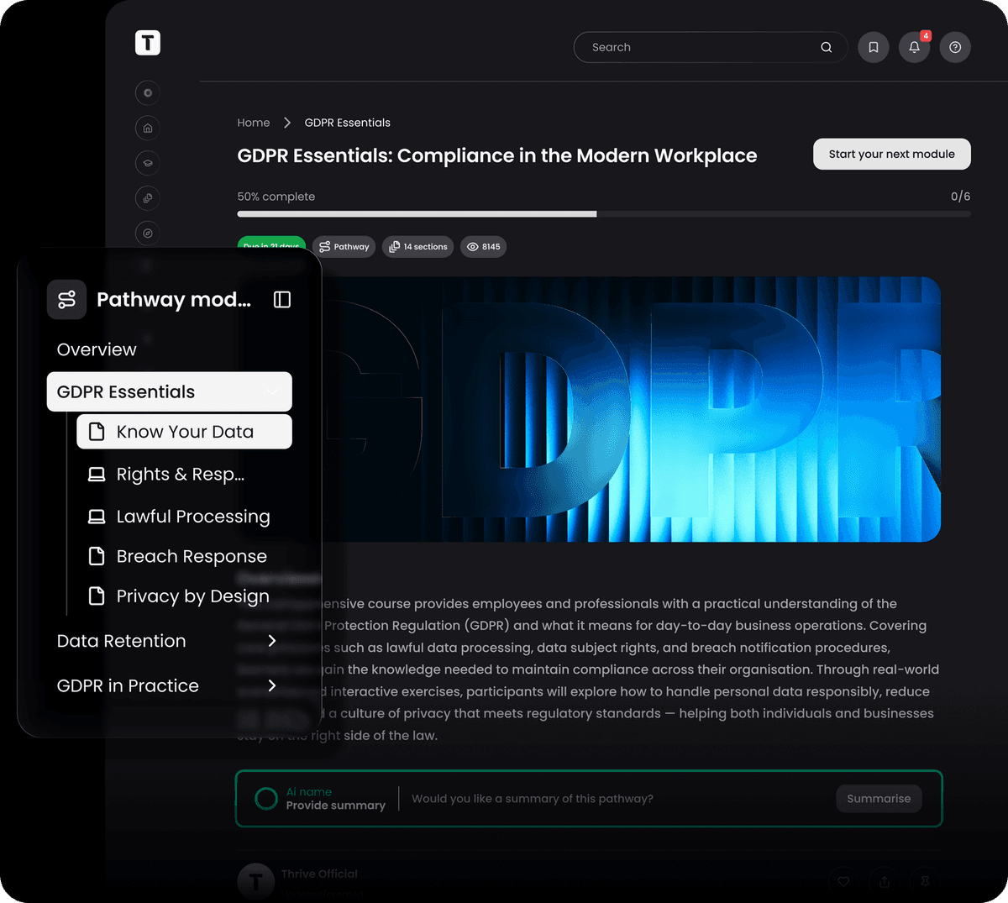Click the 50% course progress bar
The image size is (1008, 903).
pos(604,214)
